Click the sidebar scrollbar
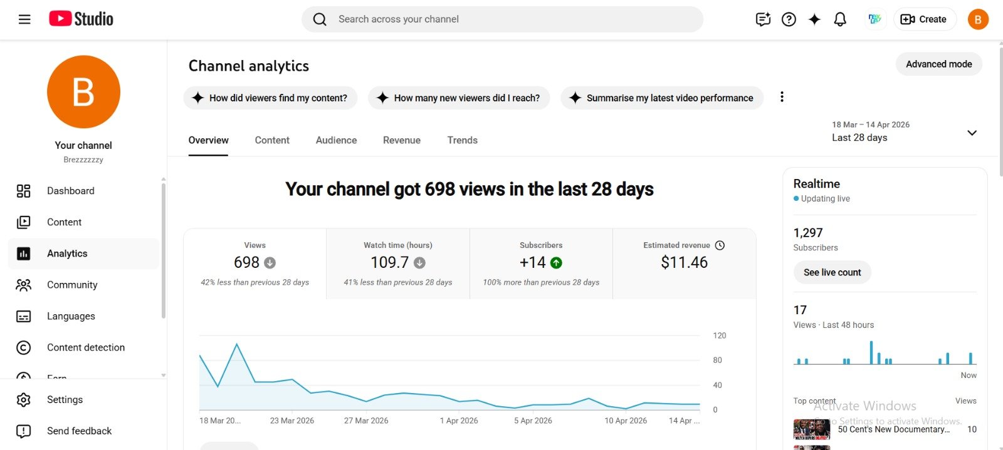The image size is (1003, 450). [x=164, y=250]
